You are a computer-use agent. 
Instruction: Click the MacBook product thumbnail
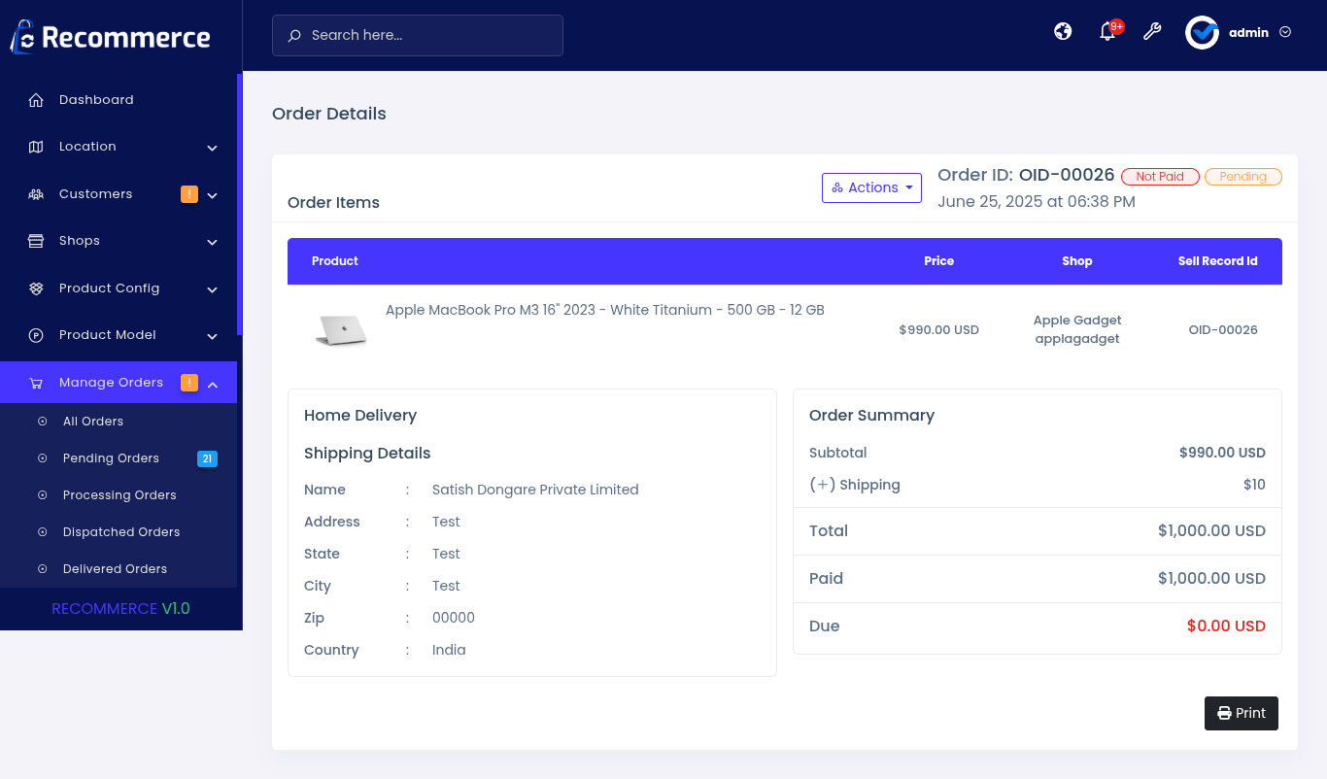click(x=341, y=330)
